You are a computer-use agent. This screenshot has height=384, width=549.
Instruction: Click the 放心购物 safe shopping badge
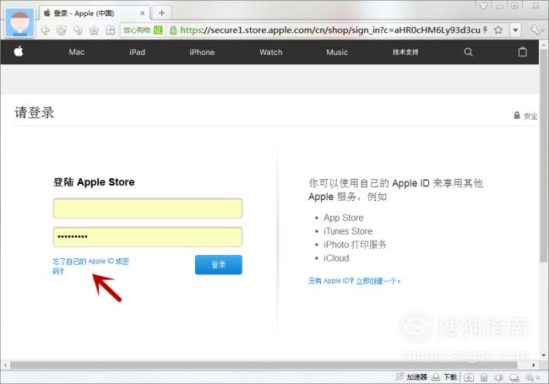tap(143, 30)
